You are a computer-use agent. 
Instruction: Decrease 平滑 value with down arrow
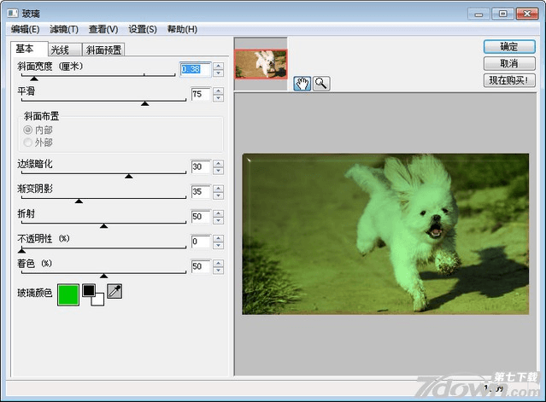[218, 98]
